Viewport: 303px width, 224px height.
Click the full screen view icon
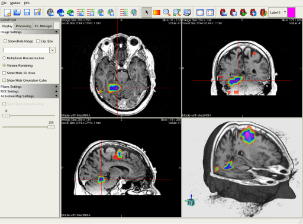200,12
